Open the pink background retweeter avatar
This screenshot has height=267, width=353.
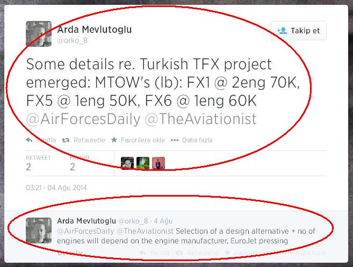(x=159, y=163)
